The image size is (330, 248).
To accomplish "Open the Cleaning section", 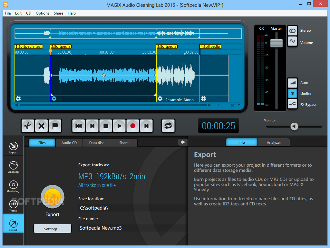I will pos(13,167).
